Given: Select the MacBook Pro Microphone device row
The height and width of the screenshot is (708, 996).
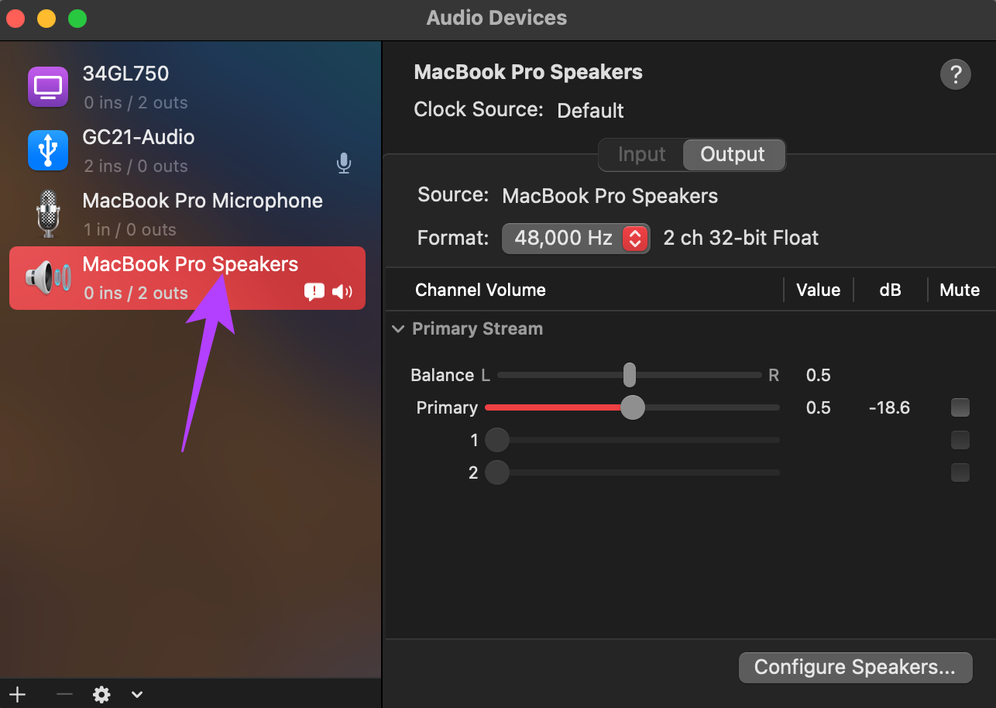Looking at the screenshot, I should click(x=187, y=215).
